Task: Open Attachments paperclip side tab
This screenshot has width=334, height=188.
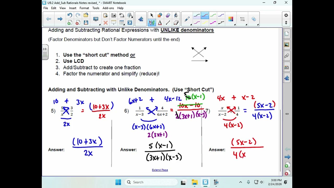Action: click(x=287, y=56)
